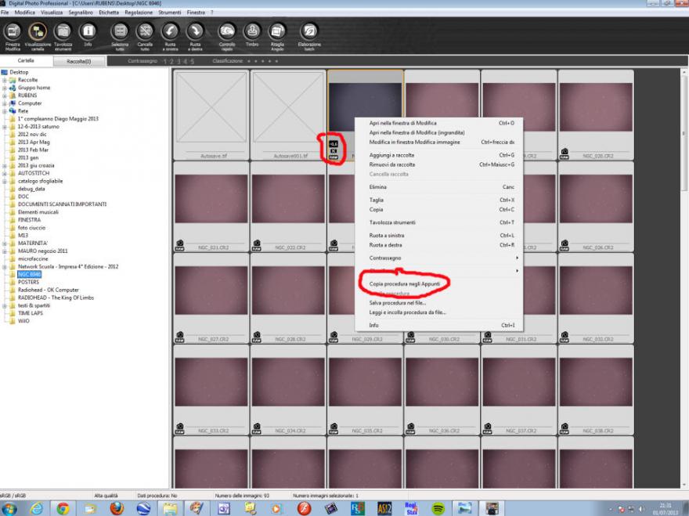Switch to the Raccolta(0) tab
The width and height of the screenshot is (689, 516).
coord(78,61)
